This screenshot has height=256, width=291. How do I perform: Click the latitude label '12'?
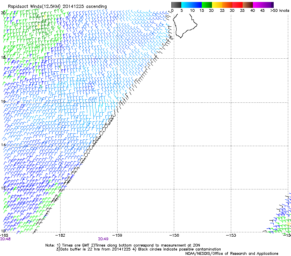(x=3, y=188)
